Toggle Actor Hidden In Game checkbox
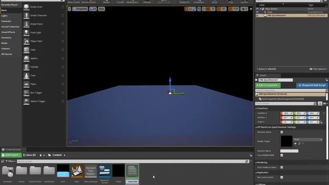The image size is (329, 185). [x=282, y=168]
